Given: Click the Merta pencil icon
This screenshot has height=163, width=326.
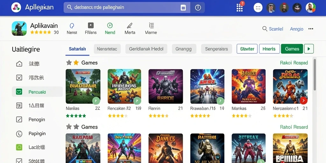Looking at the screenshot, I should point(130,26).
